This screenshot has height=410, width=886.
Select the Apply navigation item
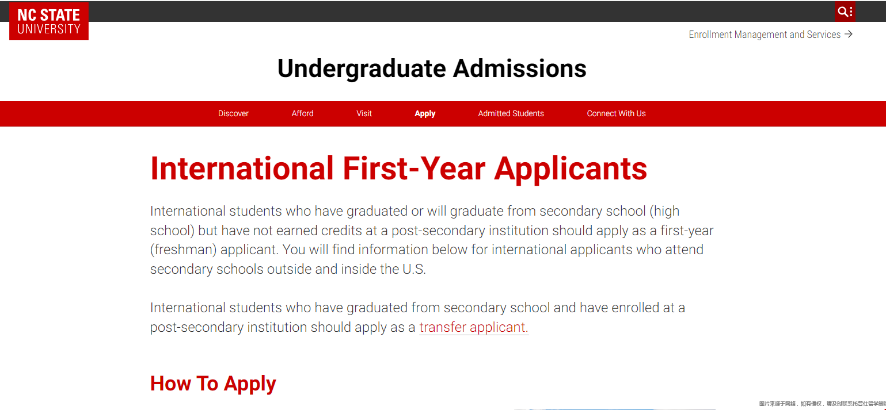coord(425,114)
